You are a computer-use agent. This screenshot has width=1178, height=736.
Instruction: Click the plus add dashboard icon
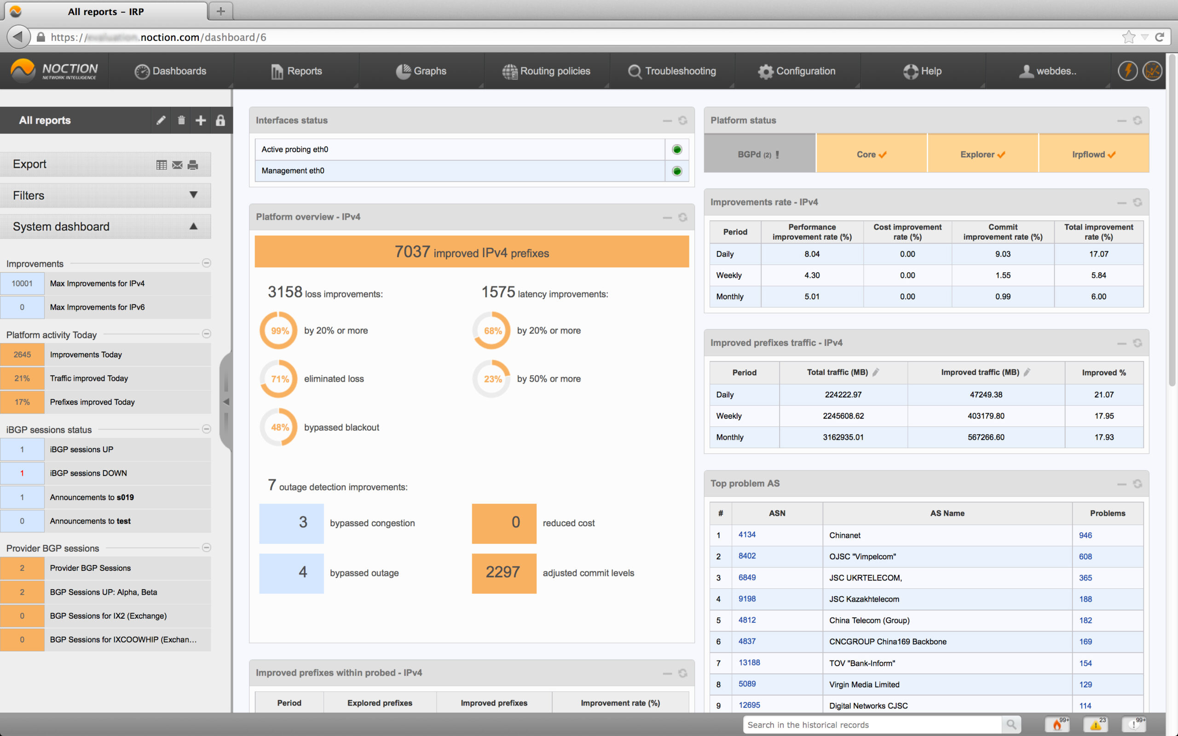tap(201, 120)
